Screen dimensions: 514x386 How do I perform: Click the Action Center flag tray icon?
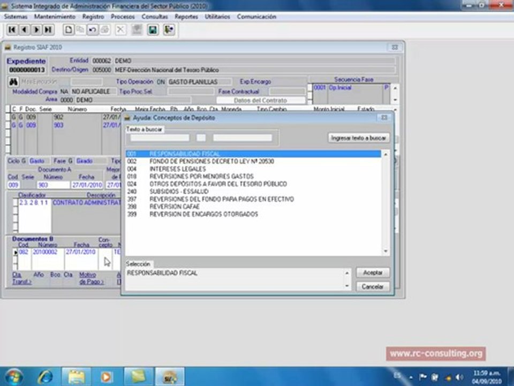[x=423, y=377]
